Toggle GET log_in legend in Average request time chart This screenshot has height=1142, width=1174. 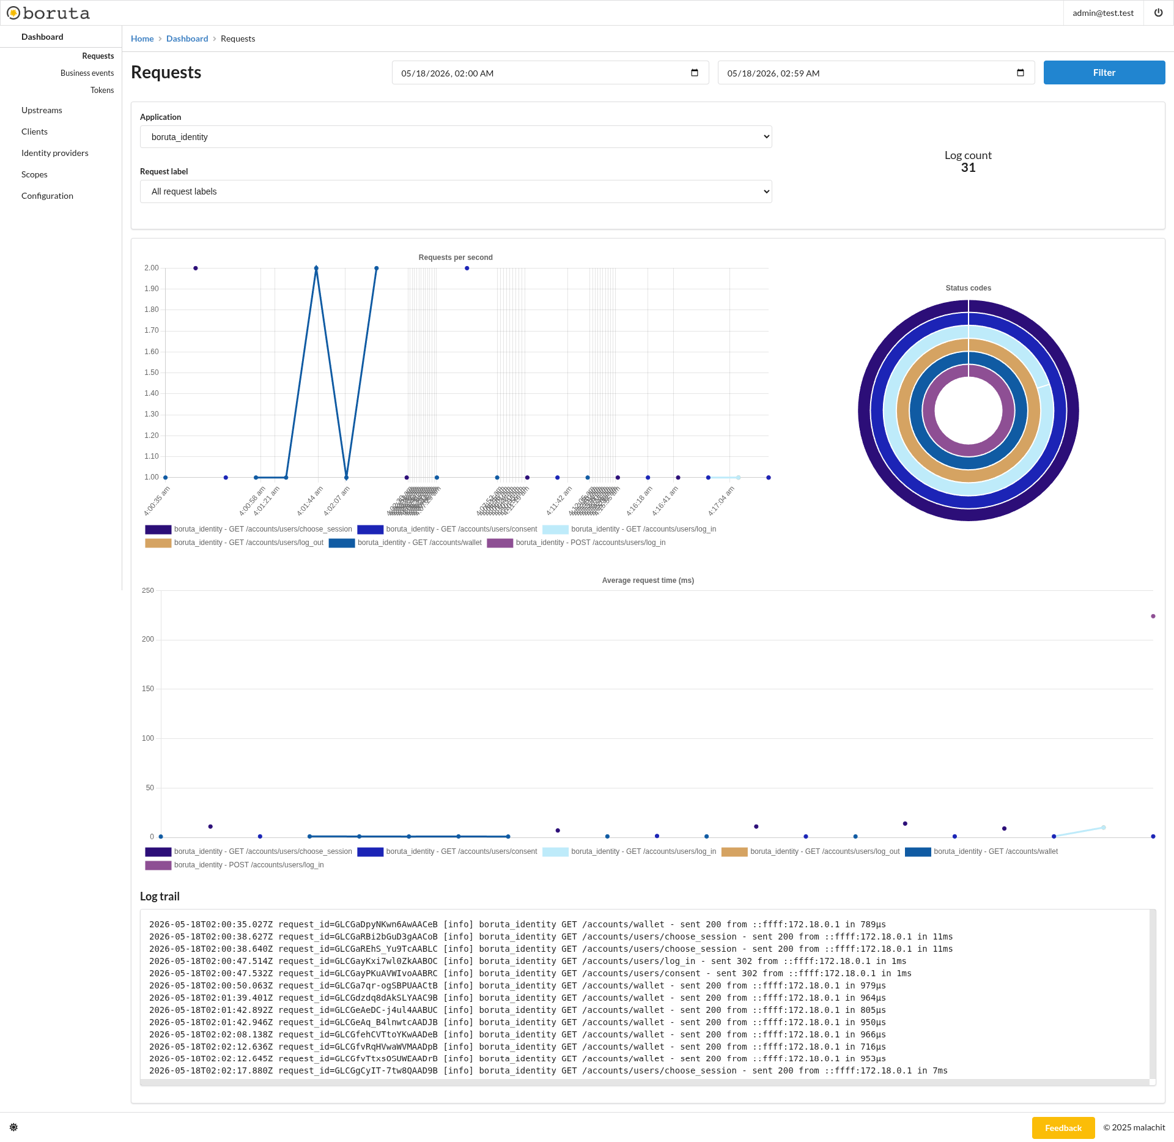click(629, 851)
